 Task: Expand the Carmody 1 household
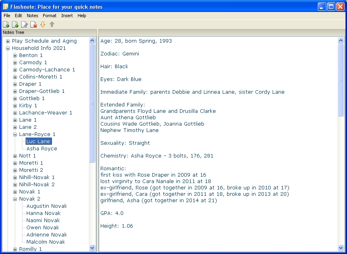[15, 63]
